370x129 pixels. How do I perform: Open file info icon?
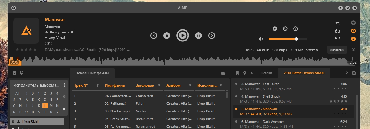coord(295,29)
